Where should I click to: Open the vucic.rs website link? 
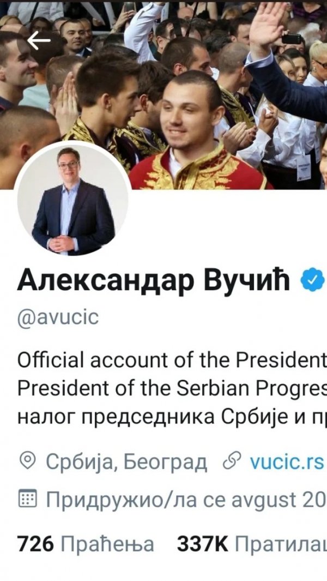287,462
